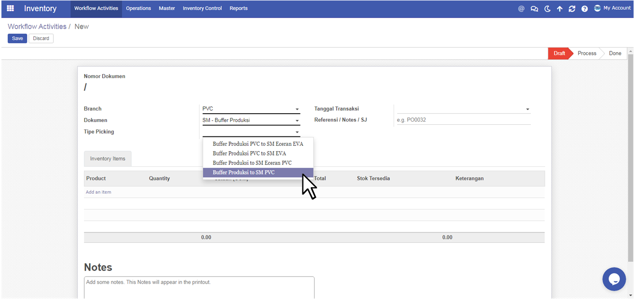Image resolution: width=635 pixels, height=299 pixels.
Task: Expand the Branch dropdown
Action: tap(297, 109)
